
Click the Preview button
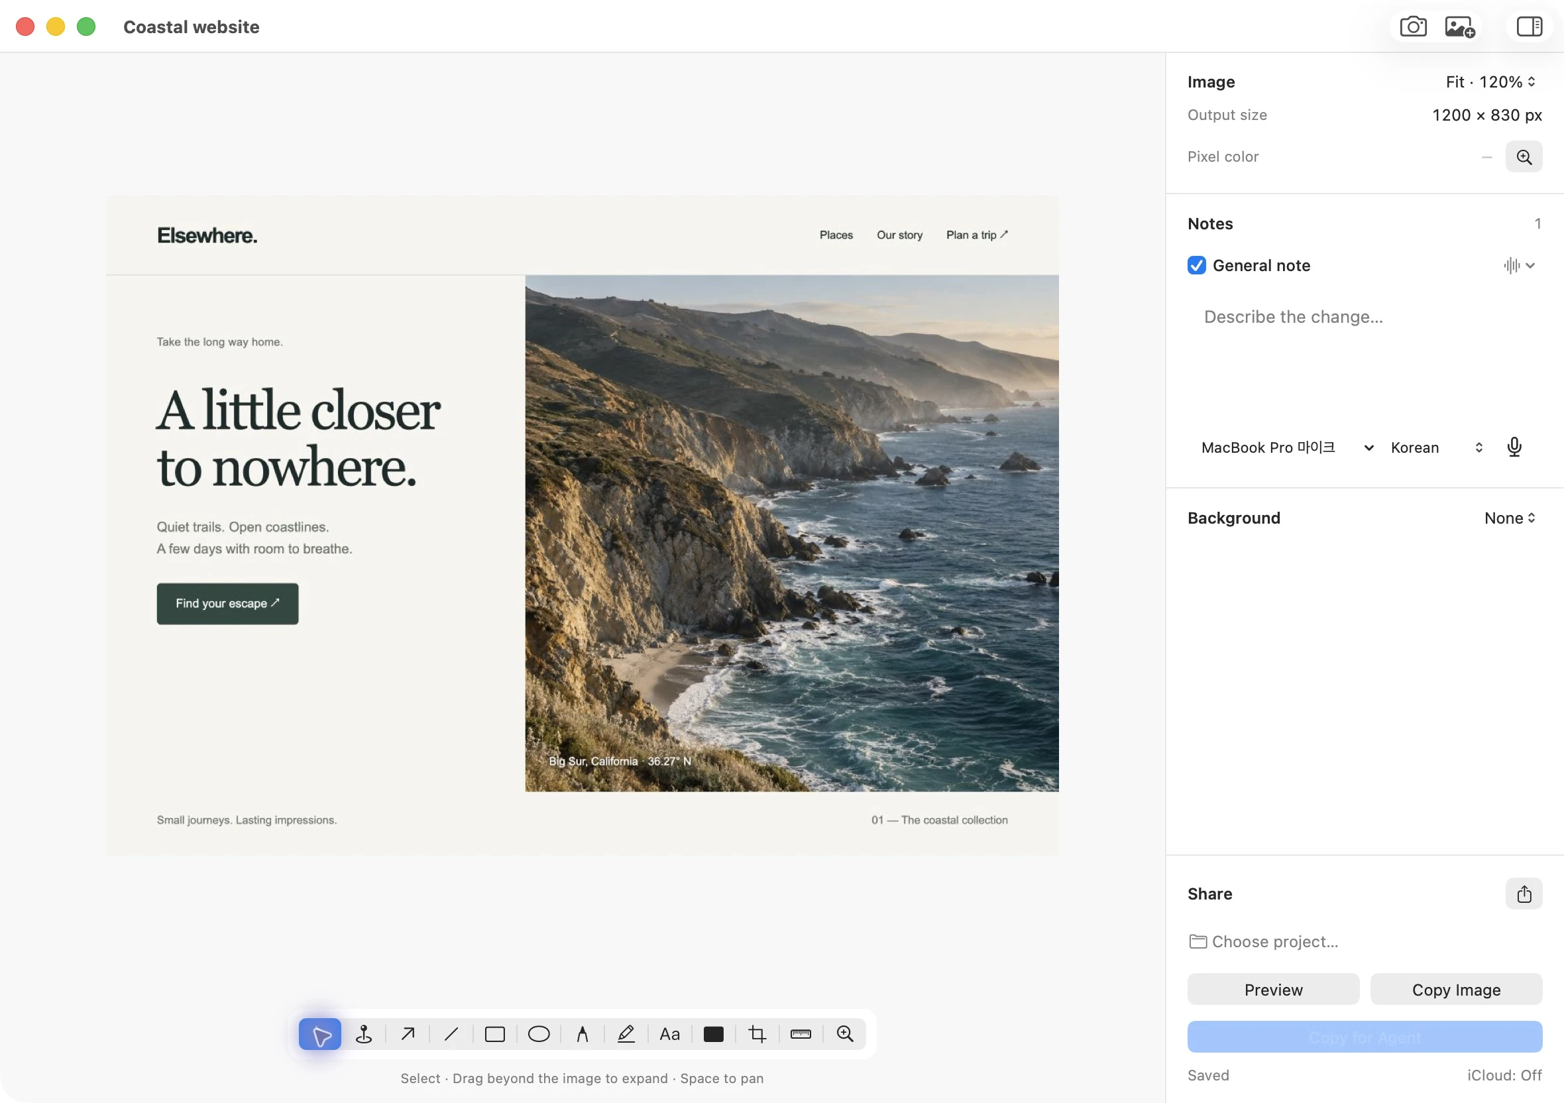pyautogui.click(x=1273, y=990)
